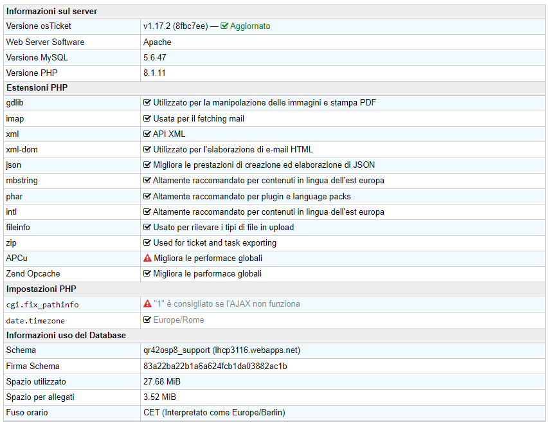549x425 pixels.
Task: Click the Informazioni uso del Database header
Action: click(x=66, y=336)
